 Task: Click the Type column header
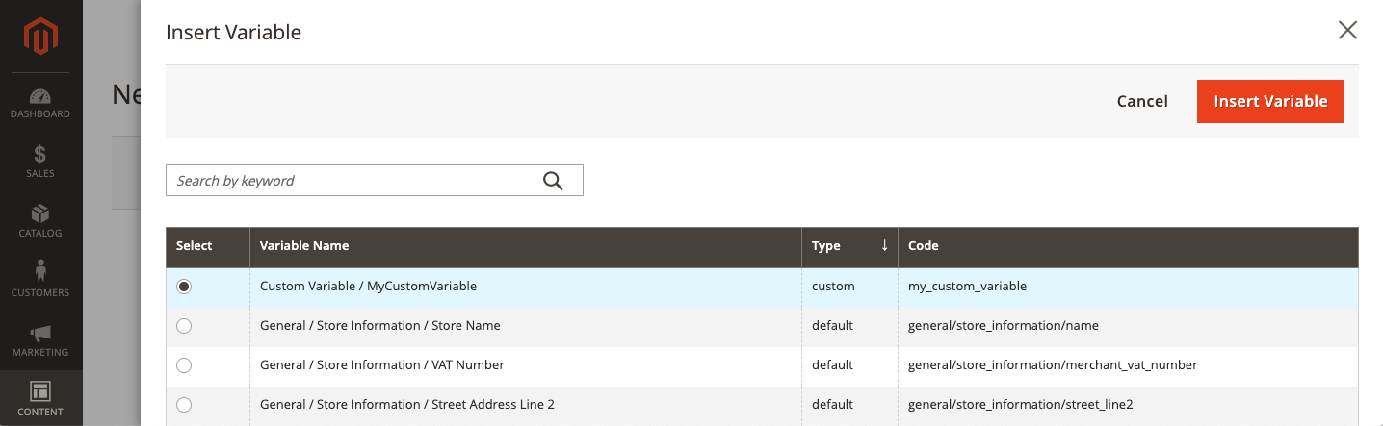click(849, 246)
